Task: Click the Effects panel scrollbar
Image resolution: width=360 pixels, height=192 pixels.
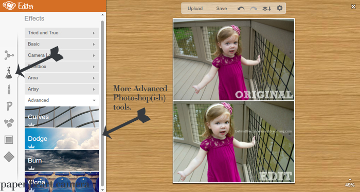Action: tap(102, 103)
